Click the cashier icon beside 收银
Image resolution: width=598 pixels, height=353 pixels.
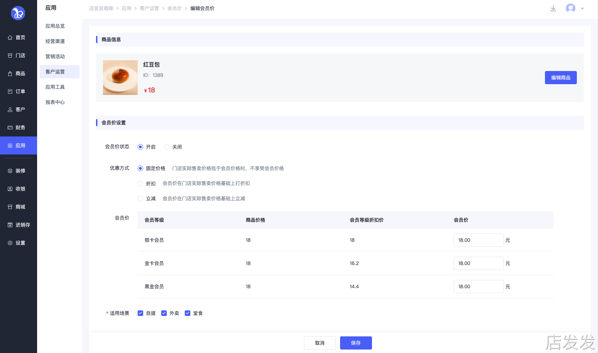(x=10, y=189)
